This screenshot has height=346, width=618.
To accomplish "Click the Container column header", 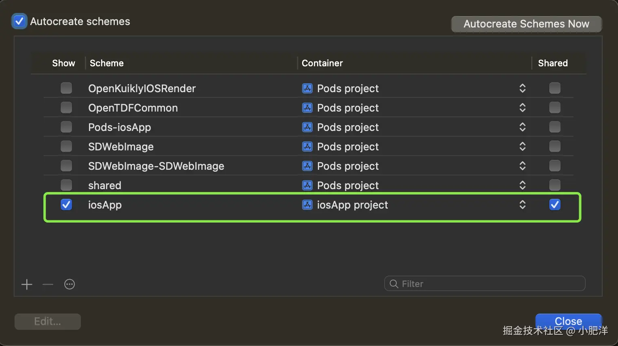I will click(322, 63).
